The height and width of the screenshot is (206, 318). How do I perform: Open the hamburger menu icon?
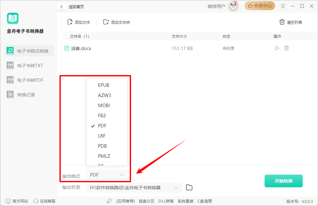point(283,6)
